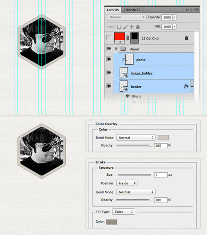This screenshot has width=207, height=235.
Task: Open Stroke Blend Mode dropdown
Action: point(136,192)
